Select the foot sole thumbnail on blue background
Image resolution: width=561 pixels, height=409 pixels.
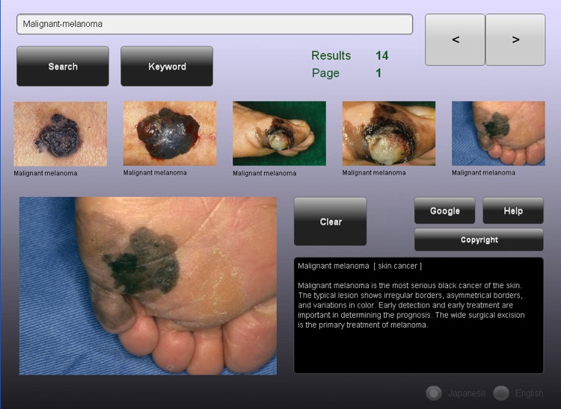pyautogui.click(x=498, y=134)
